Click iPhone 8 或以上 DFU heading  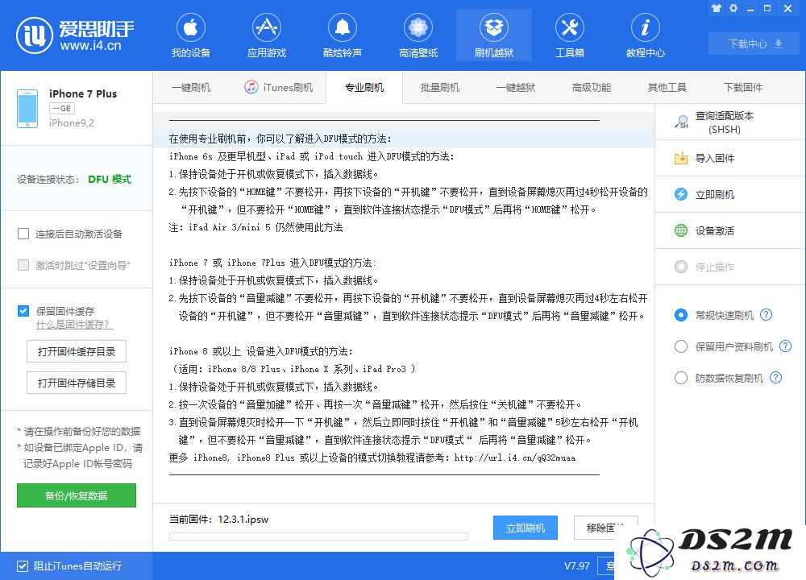pyautogui.click(x=260, y=351)
